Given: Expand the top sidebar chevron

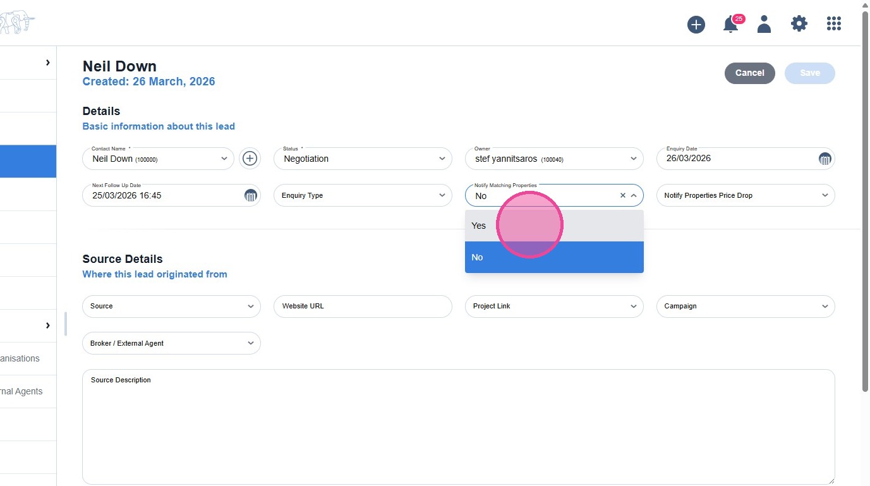Looking at the screenshot, I should 47,63.
